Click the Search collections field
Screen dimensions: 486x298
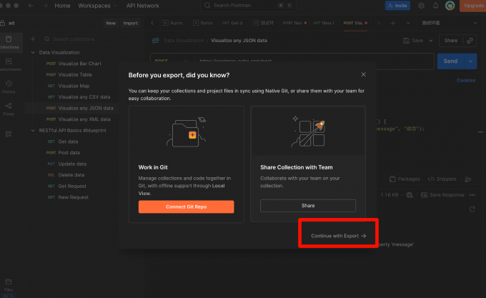coord(91,39)
